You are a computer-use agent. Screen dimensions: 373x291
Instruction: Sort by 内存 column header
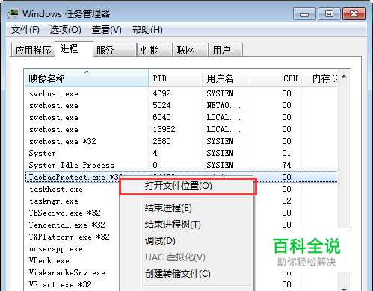coord(320,78)
